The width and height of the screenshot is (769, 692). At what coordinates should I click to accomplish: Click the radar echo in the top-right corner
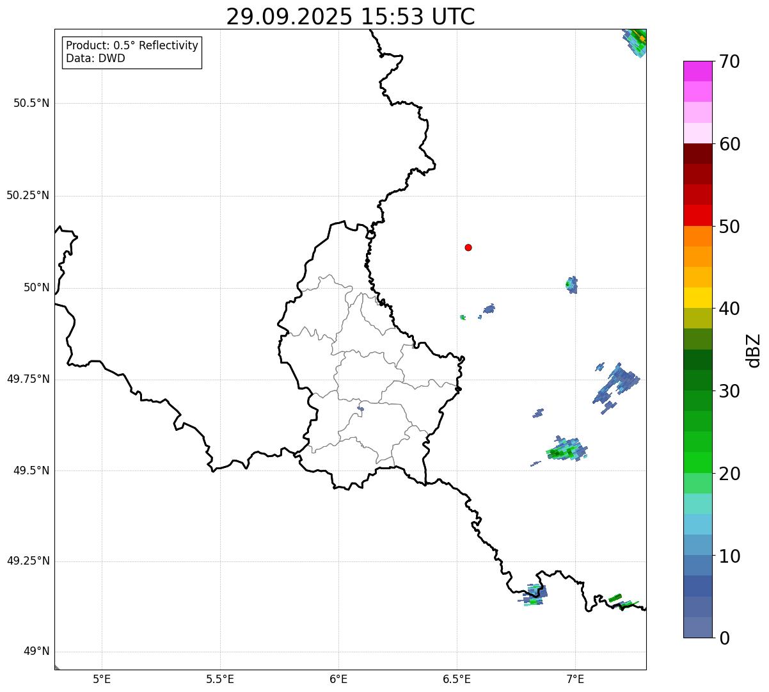pyautogui.click(x=637, y=41)
